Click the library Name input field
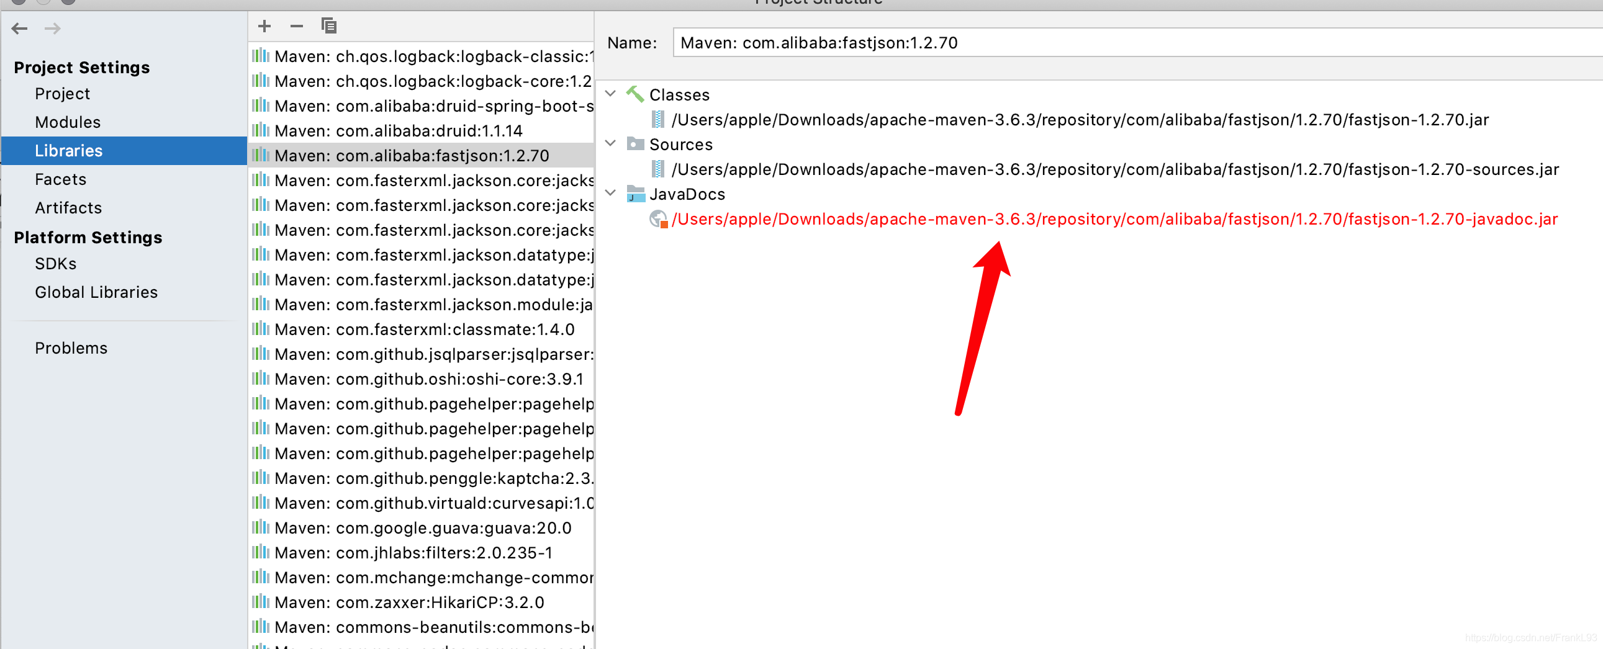This screenshot has height=649, width=1603. [x=1138, y=43]
